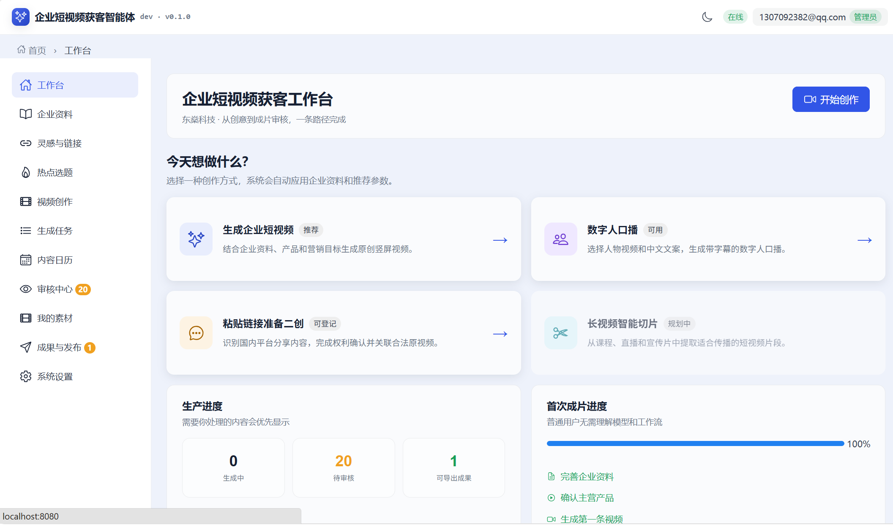Click the 可登记 tag
This screenshot has width=893, height=525.
point(325,324)
